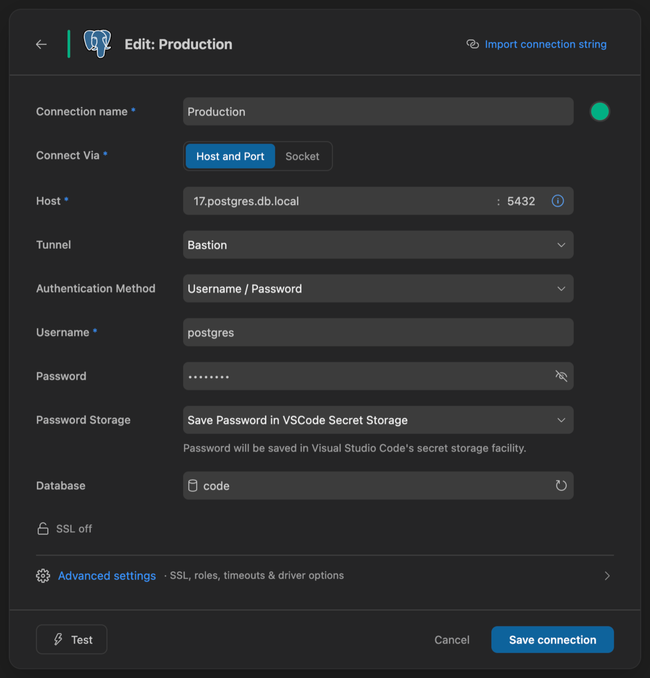Edit the Connection name field
Viewport: 650px width, 678px height.
click(378, 112)
